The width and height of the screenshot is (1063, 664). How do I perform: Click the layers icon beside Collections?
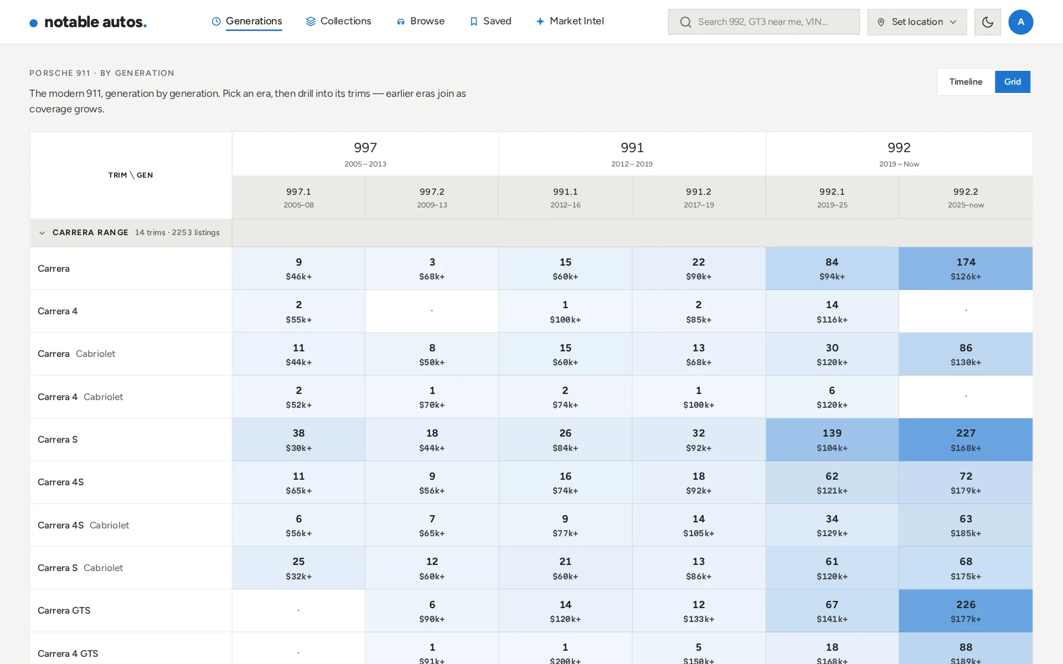(x=311, y=22)
